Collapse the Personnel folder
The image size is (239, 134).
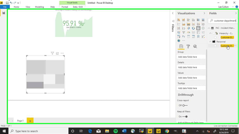(210, 42)
